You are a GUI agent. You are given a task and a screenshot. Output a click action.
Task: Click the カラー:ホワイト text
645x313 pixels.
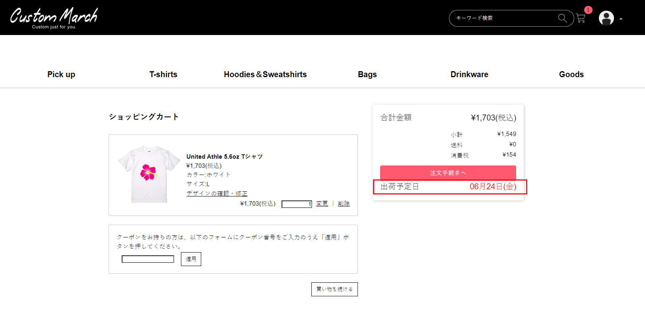click(208, 175)
